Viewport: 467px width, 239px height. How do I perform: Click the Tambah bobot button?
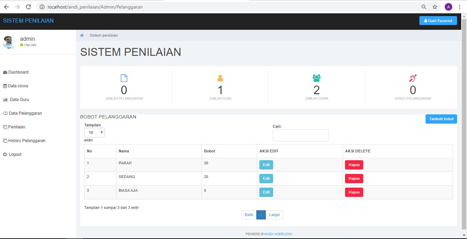(x=441, y=119)
